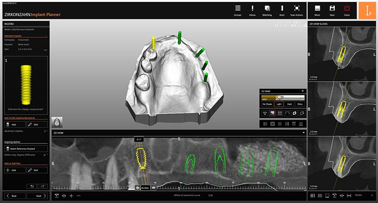378x203 pixels.
Task: Click Add under Add Or Edit Implants/Abutments
Action: [x=14, y=125]
